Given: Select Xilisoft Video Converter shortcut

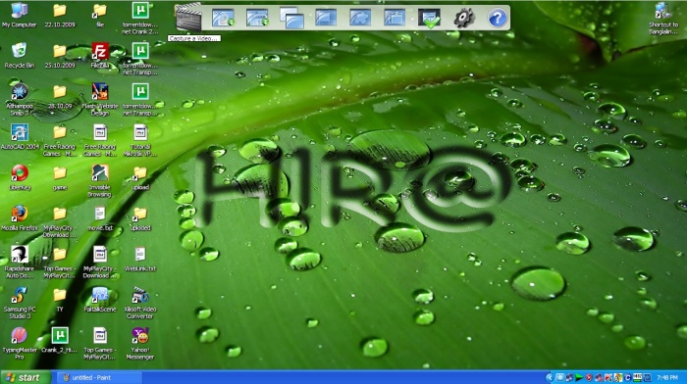Looking at the screenshot, I should [140, 303].
